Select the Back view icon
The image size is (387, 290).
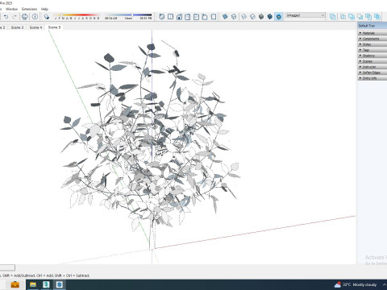(x=196, y=17)
